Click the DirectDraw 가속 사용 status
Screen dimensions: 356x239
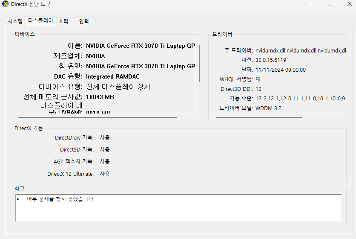[x=105, y=138]
